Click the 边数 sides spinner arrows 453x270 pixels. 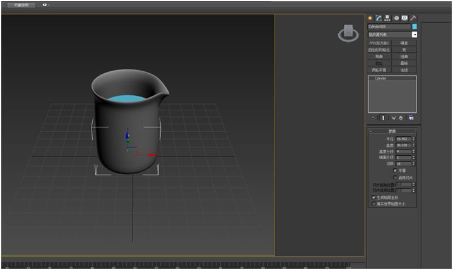[x=414, y=164]
